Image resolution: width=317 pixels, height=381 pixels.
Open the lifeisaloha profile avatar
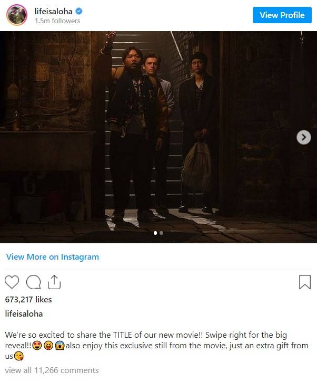coord(17,15)
